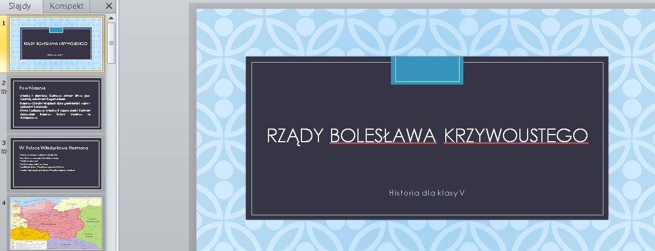Viewport: 655px width, 251px height.
Task: Select the Powtórzenie slide thumbnail
Action: 57,103
